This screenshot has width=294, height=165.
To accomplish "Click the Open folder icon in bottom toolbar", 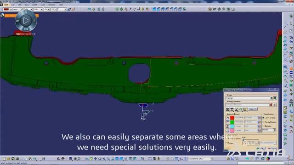I will coord(9,159).
